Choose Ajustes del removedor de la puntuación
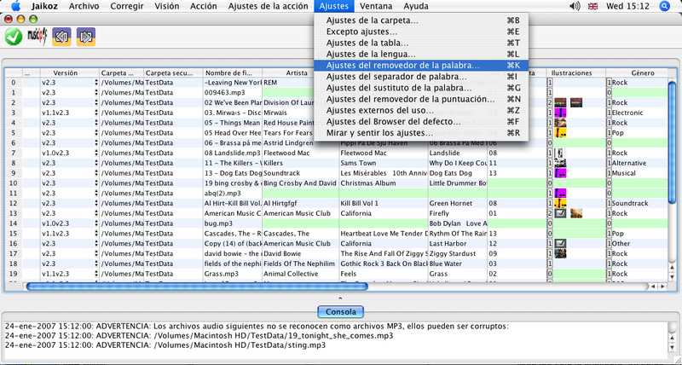Screen dimensions: 682x365 (x=420, y=99)
